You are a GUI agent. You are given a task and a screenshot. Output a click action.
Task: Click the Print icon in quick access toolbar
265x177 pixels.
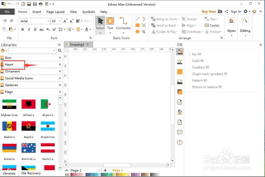coord(41,4)
